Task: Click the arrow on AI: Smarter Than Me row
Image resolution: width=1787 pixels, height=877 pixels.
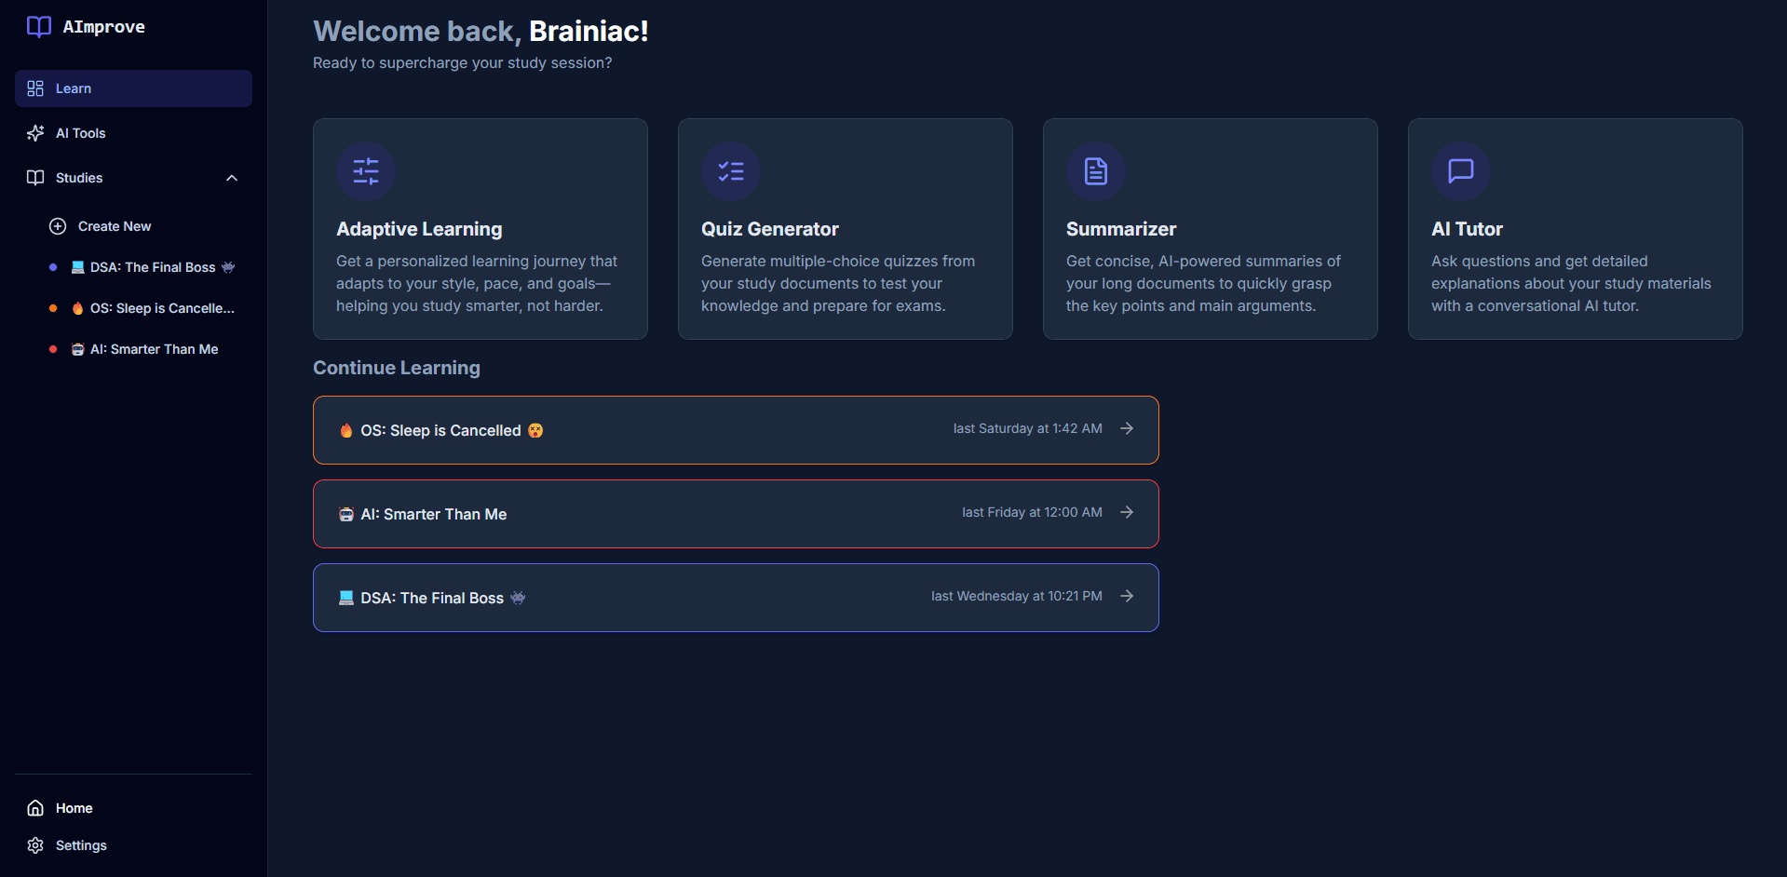Action: pos(1126,512)
